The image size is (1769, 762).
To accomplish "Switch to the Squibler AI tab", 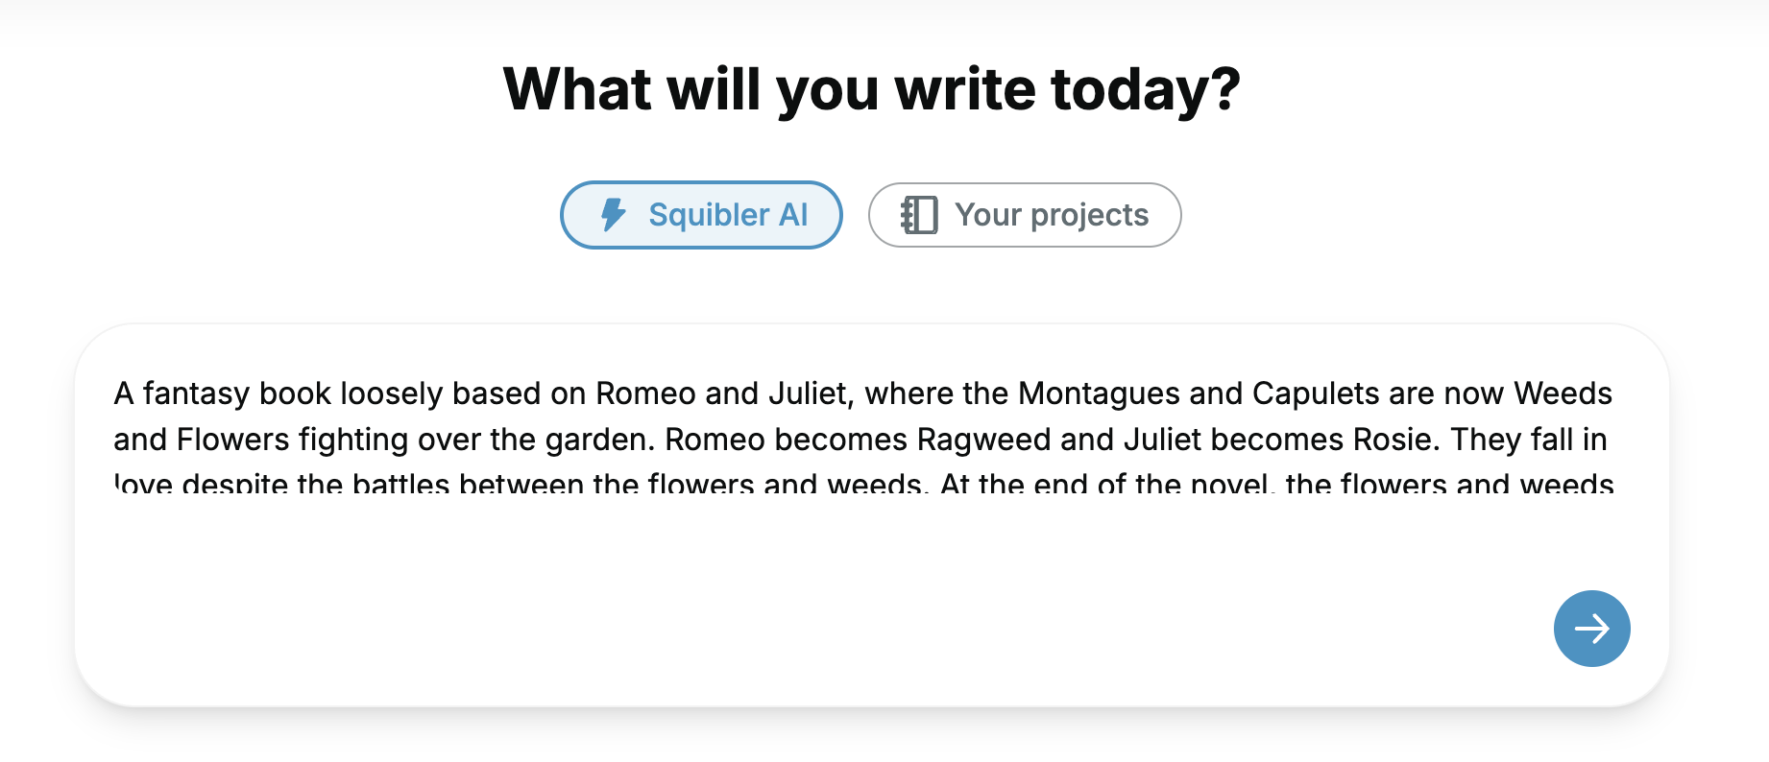I will [701, 215].
